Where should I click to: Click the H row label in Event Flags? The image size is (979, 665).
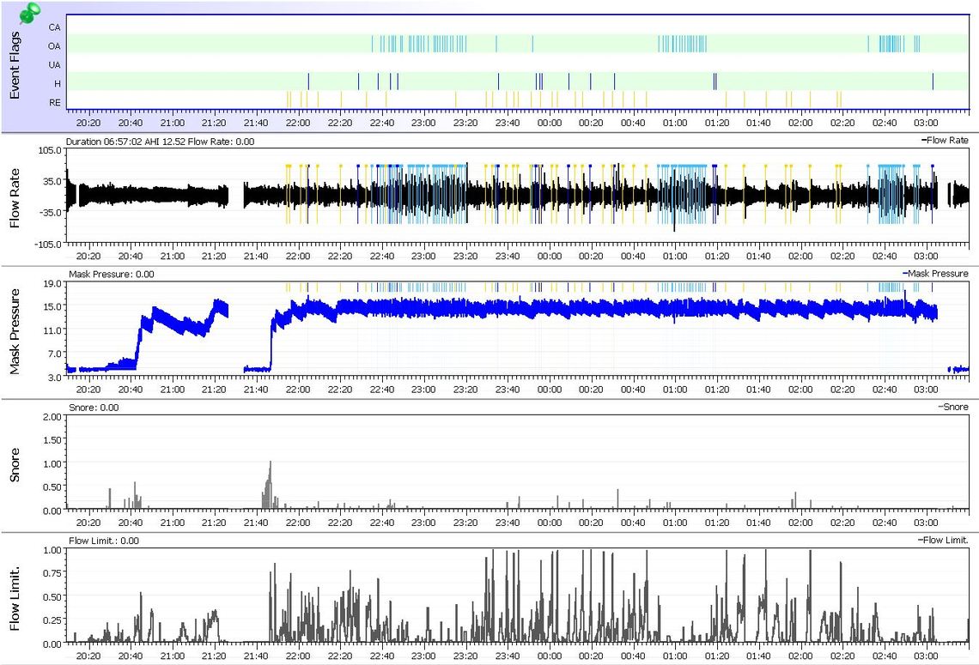pyautogui.click(x=58, y=83)
